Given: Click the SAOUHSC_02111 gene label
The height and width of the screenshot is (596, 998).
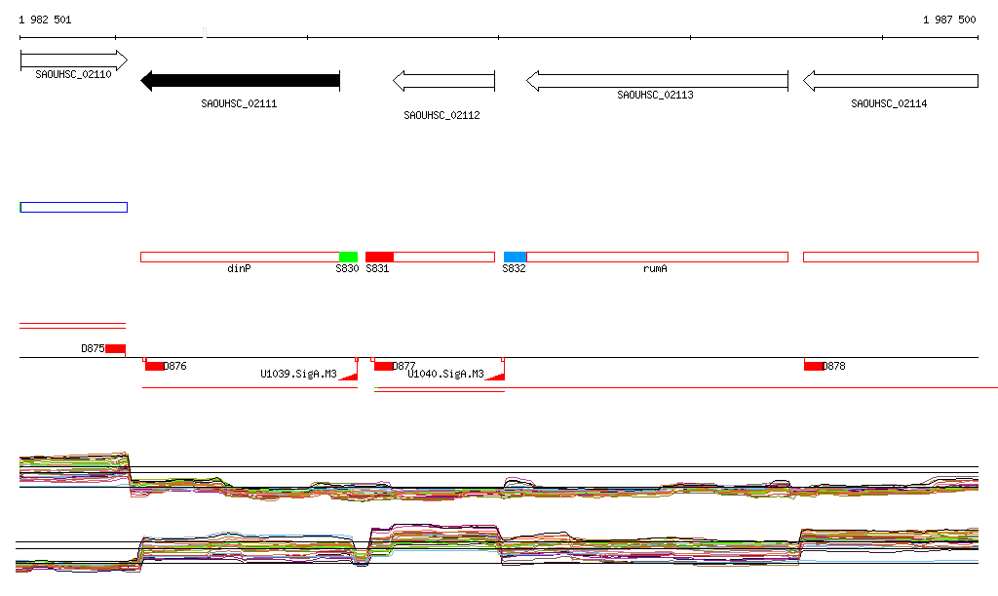Looking at the screenshot, I should click(x=240, y=103).
